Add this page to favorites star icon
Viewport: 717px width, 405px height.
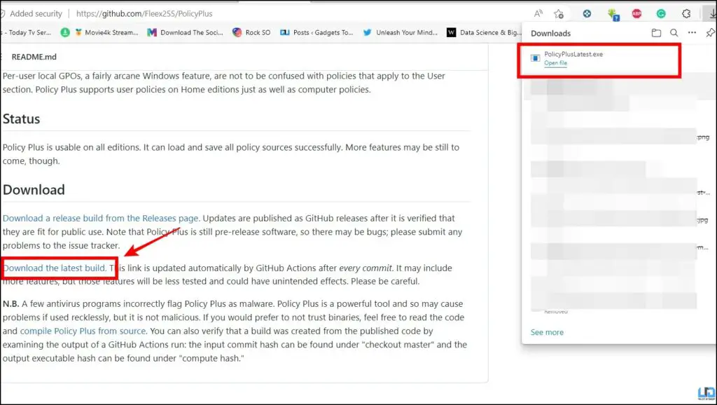[558, 14]
